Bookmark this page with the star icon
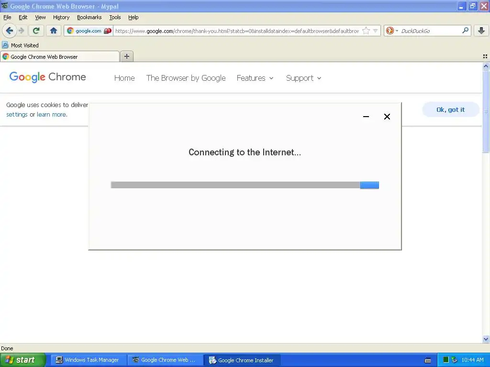This screenshot has width=490, height=367. (x=366, y=31)
